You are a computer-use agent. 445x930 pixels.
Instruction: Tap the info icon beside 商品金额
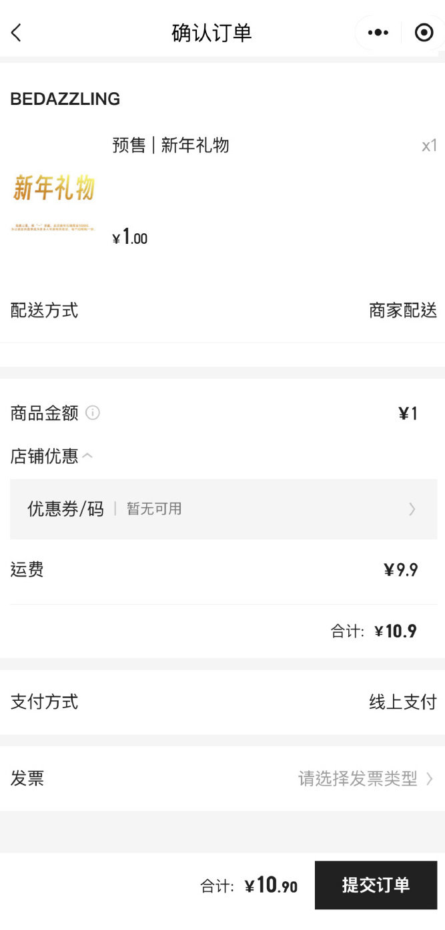(93, 413)
